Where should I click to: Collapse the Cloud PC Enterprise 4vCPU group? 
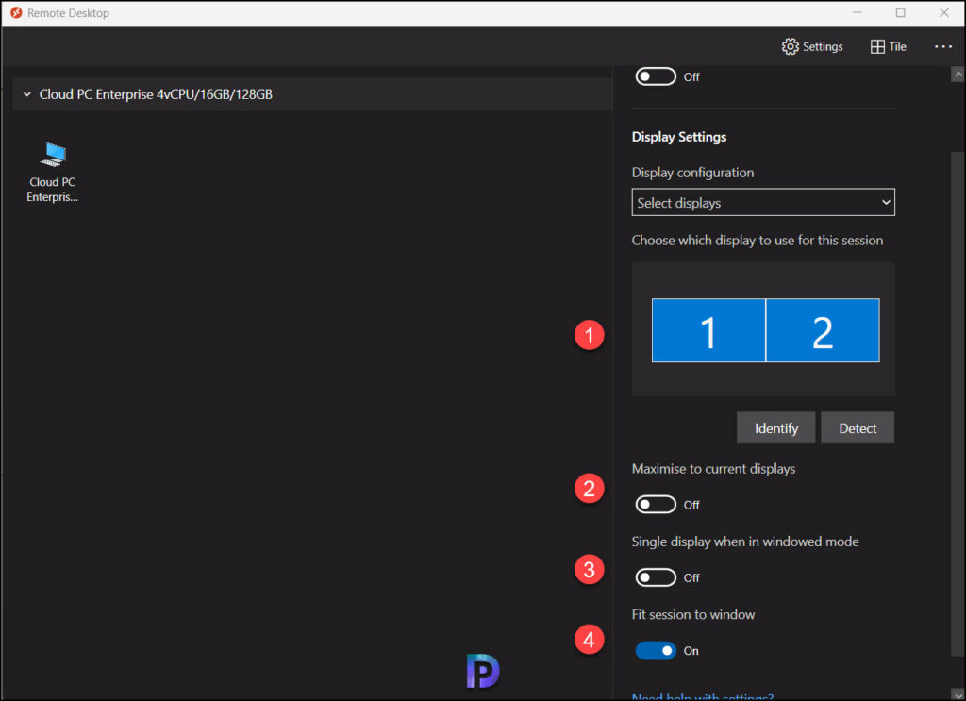[x=27, y=94]
